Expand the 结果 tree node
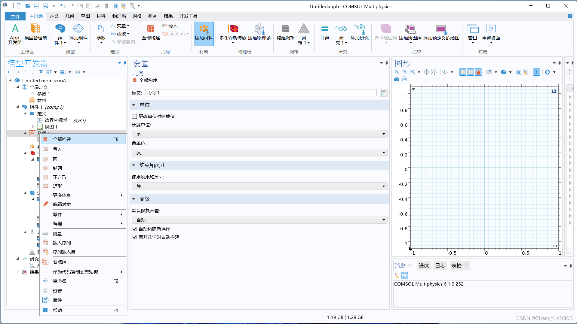 click(17, 272)
